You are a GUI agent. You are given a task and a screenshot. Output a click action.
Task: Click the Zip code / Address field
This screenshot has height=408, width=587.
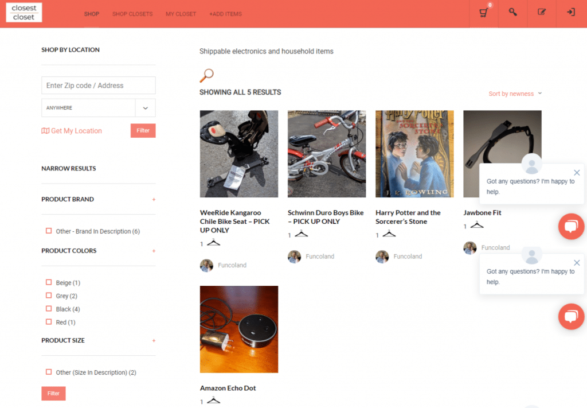coord(98,86)
